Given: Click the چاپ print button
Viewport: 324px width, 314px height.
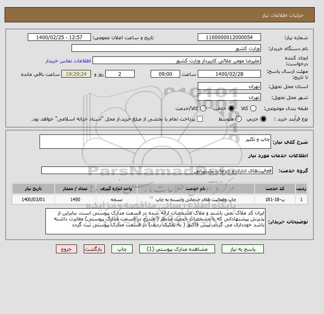Looking at the screenshot, I should point(122,249).
